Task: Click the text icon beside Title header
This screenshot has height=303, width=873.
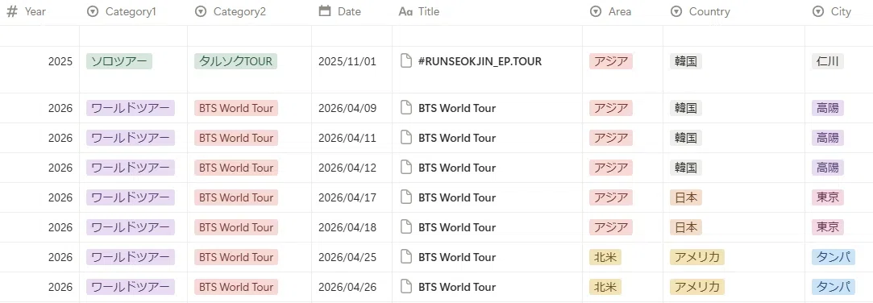Action: point(405,12)
